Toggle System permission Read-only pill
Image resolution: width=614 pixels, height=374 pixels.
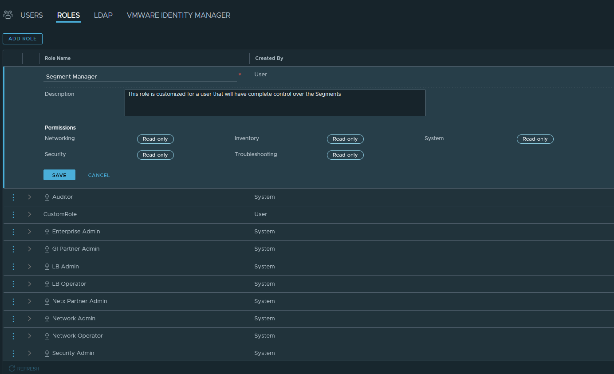tap(535, 139)
